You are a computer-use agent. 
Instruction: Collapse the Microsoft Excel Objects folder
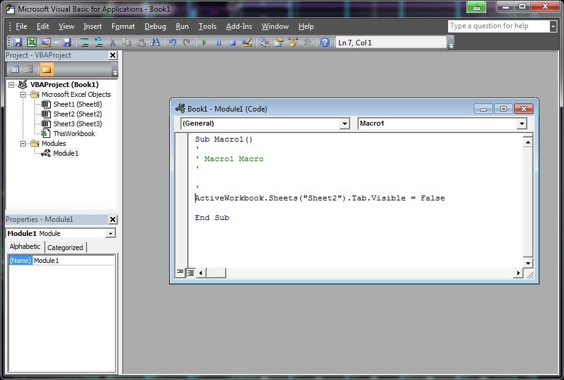[23, 94]
